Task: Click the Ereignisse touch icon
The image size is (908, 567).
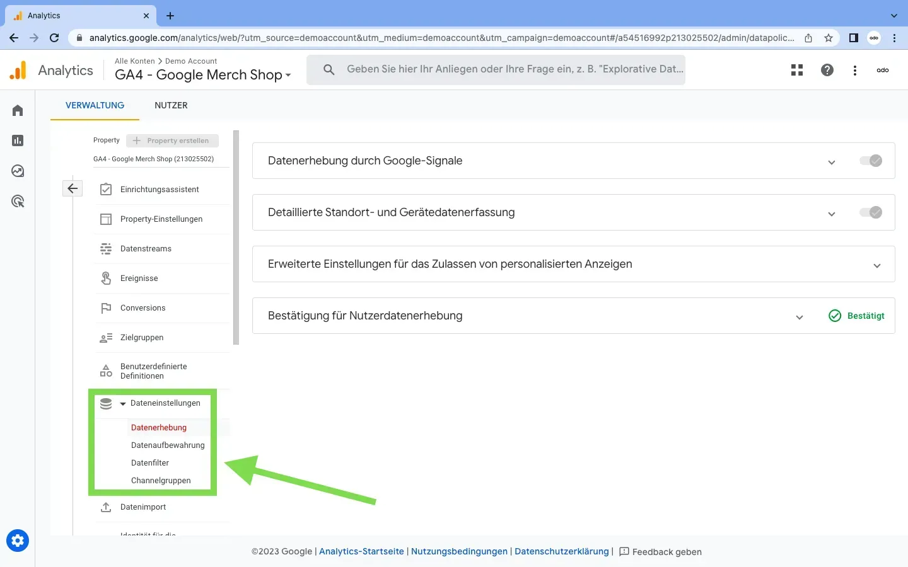Action: point(106,278)
